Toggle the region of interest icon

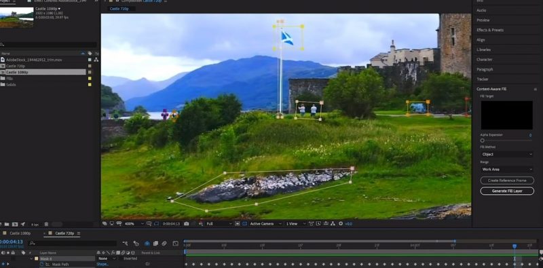[x=237, y=224]
